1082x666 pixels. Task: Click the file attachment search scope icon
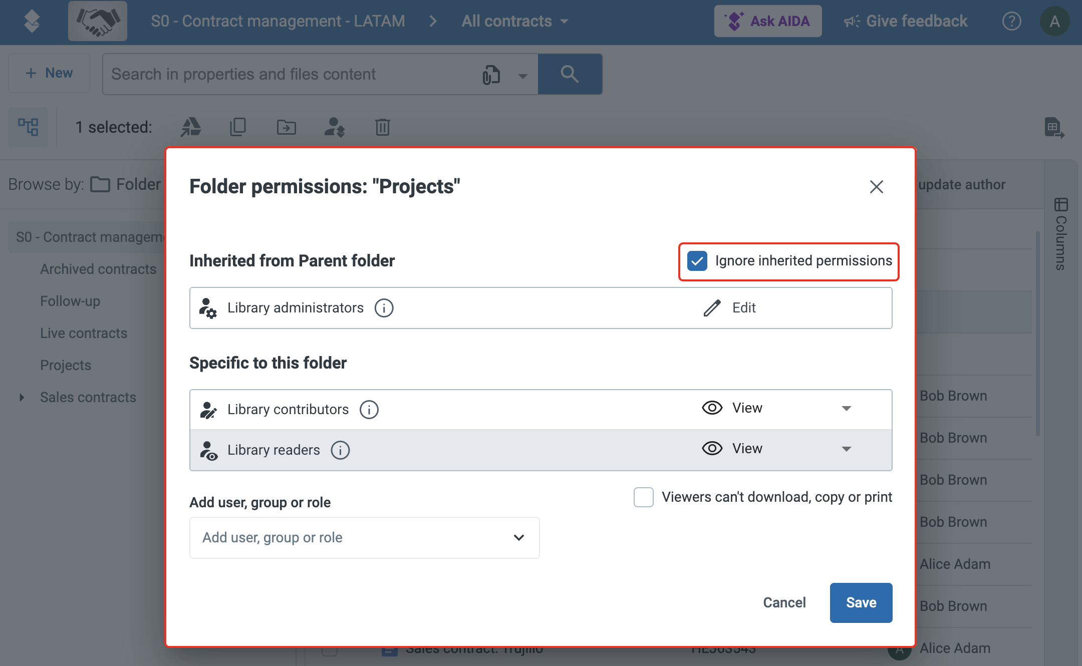click(491, 75)
